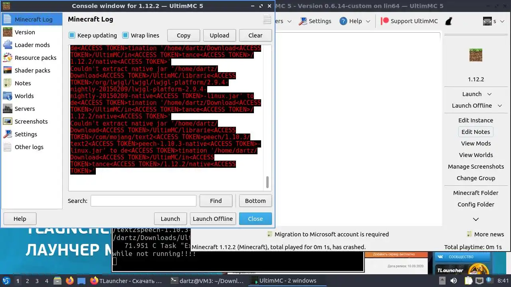
Task: Click the log Search input field
Action: 143,201
